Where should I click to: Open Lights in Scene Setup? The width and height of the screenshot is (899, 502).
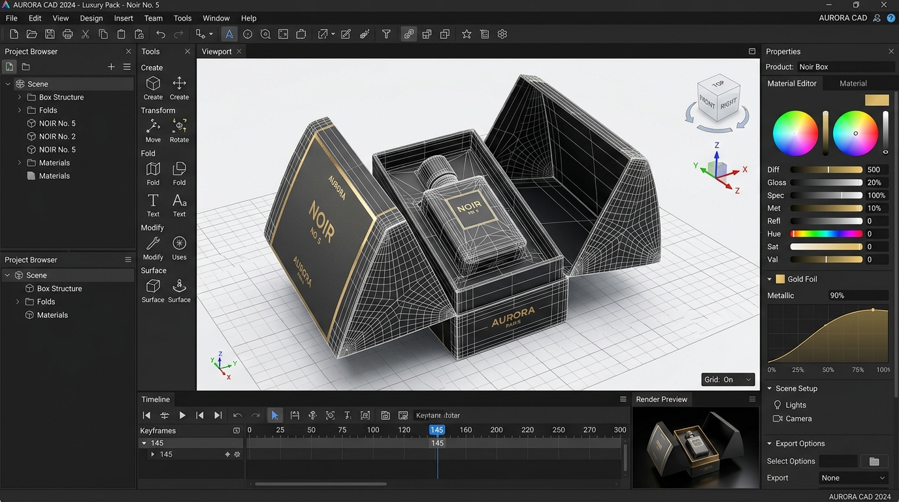(x=789, y=405)
